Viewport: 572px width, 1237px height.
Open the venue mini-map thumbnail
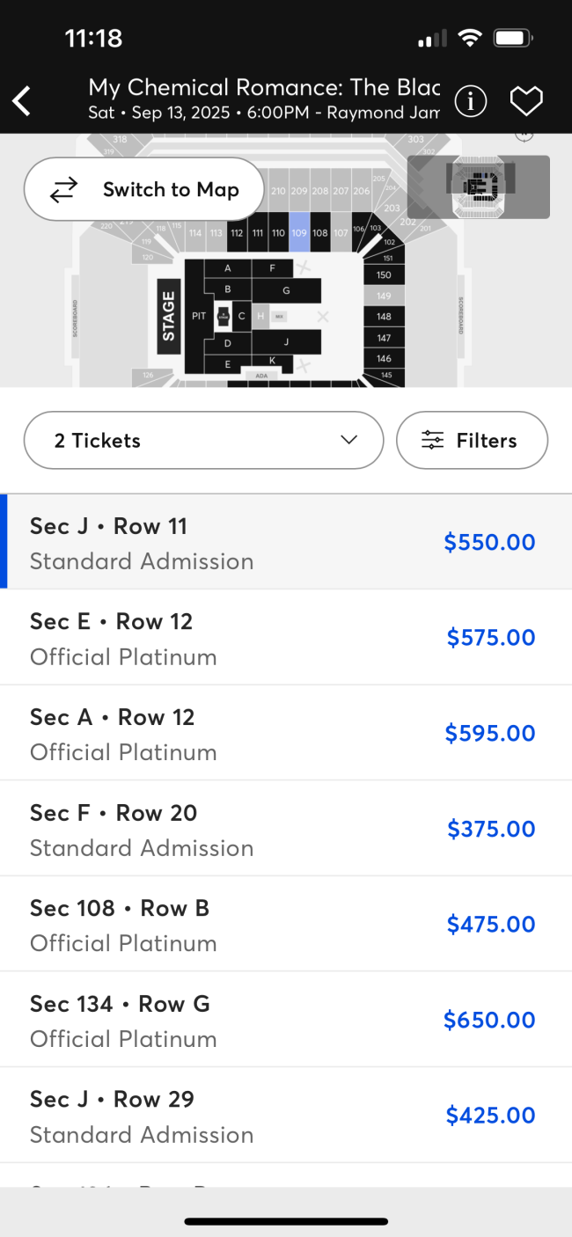tap(479, 187)
